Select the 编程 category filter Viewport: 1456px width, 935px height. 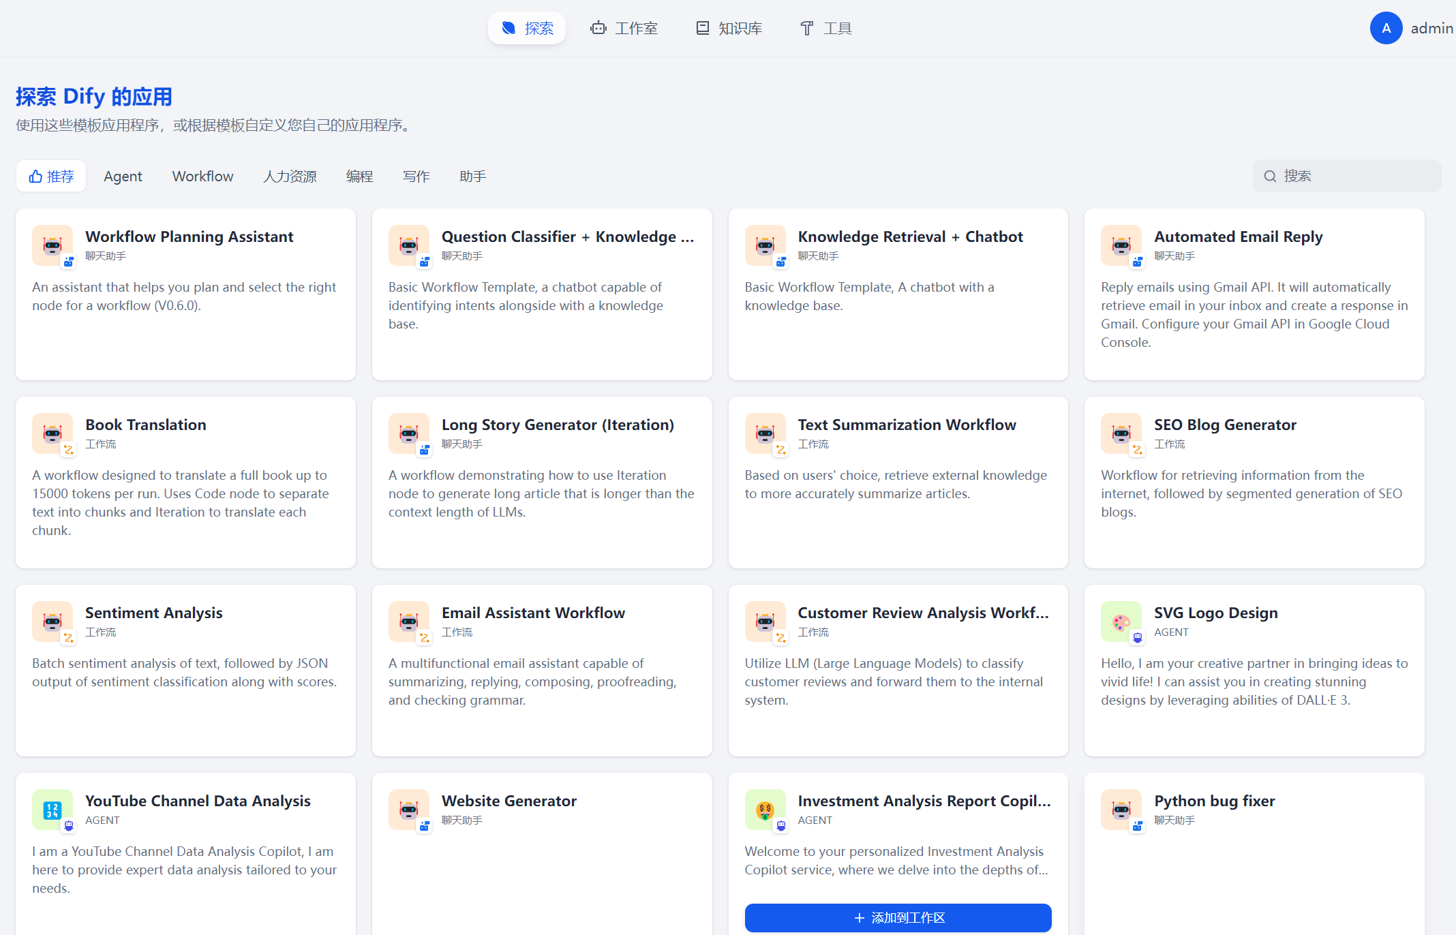click(x=359, y=176)
